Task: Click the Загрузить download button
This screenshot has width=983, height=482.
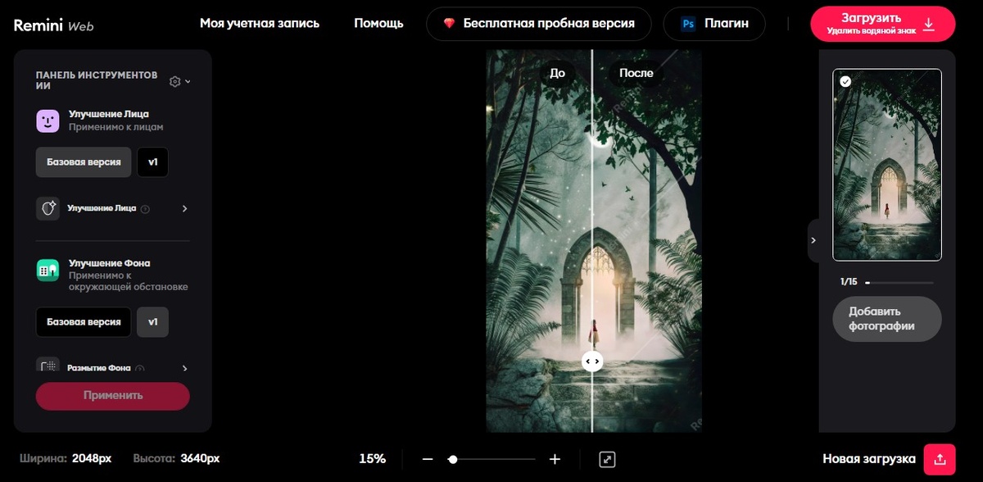Action: coord(883,24)
